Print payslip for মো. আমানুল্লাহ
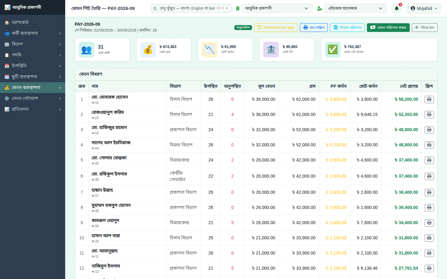Screen dimensions: 447x279 click(429, 253)
